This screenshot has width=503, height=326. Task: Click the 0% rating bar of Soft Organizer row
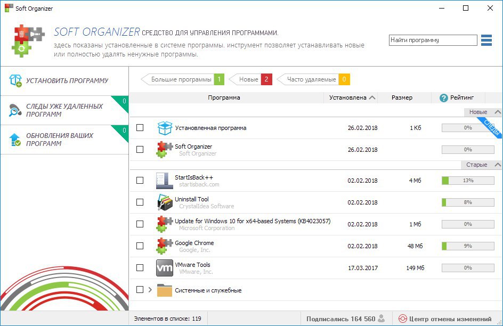pos(468,150)
